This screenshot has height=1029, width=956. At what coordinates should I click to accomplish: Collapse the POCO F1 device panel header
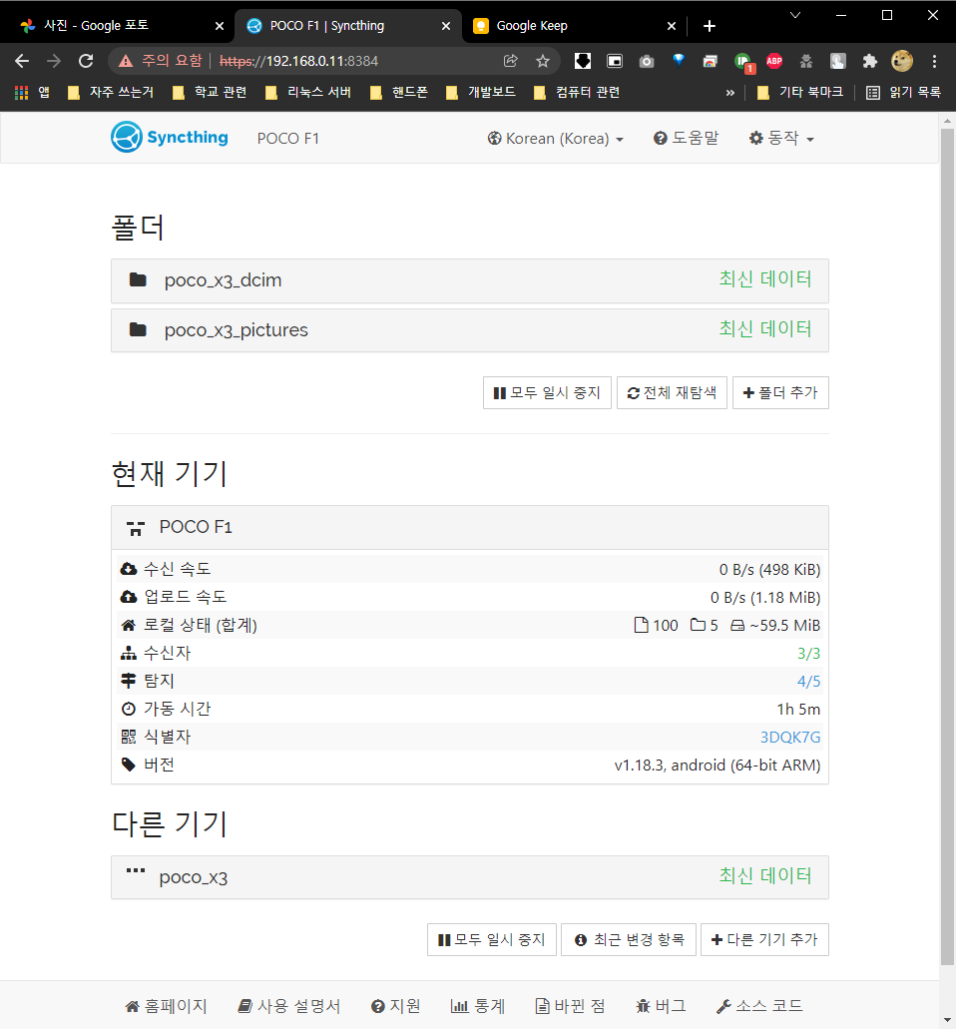470,528
